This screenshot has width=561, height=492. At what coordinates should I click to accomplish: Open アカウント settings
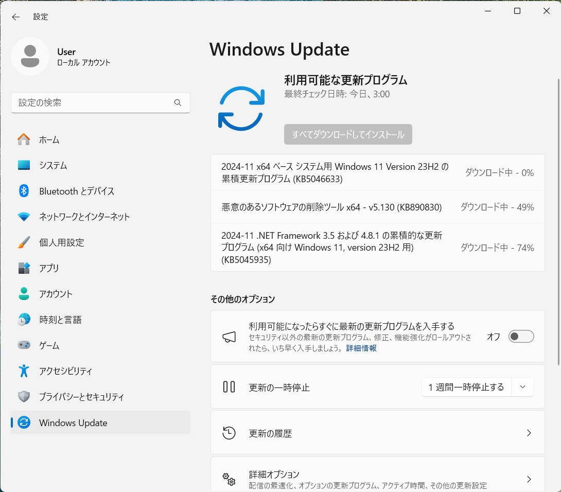pos(100,294)
